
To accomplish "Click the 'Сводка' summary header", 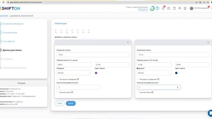I will 21,83.
